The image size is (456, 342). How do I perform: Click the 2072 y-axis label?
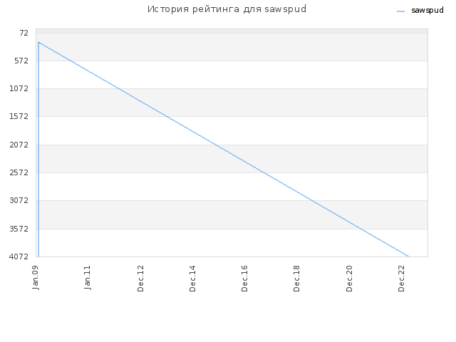pos(19,145)
